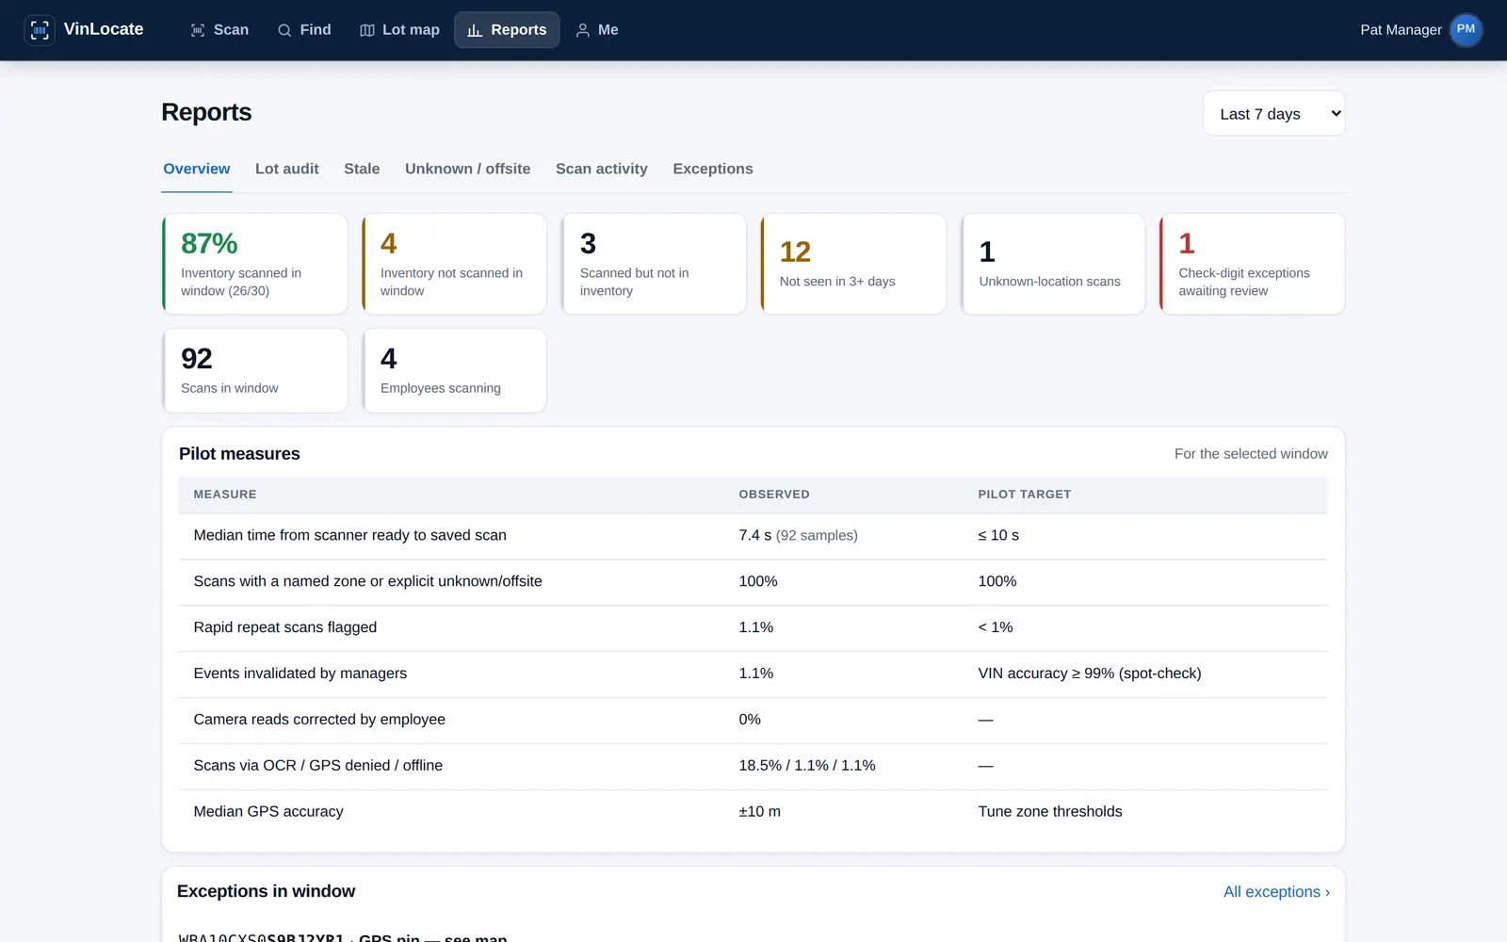Open the Unknown-location scans card
Viewport: 1507px width, 942px height.
(1053, 264)
